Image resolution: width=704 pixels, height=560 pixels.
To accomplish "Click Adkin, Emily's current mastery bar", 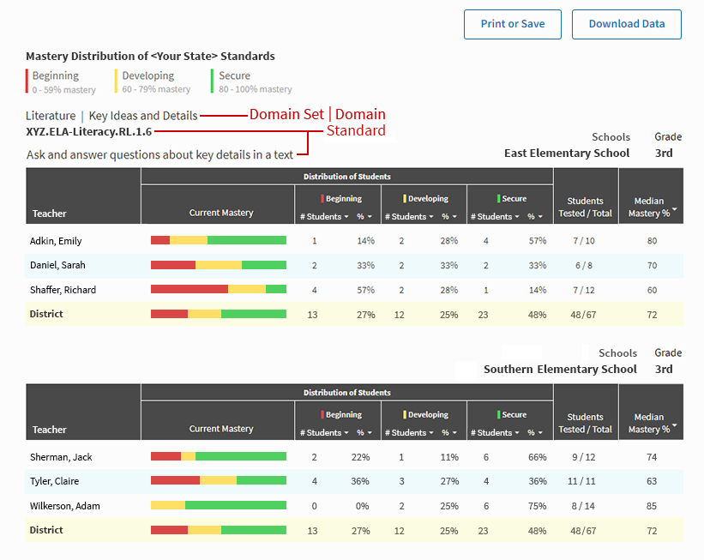I will pyautogui.click(x=218, y=240).
